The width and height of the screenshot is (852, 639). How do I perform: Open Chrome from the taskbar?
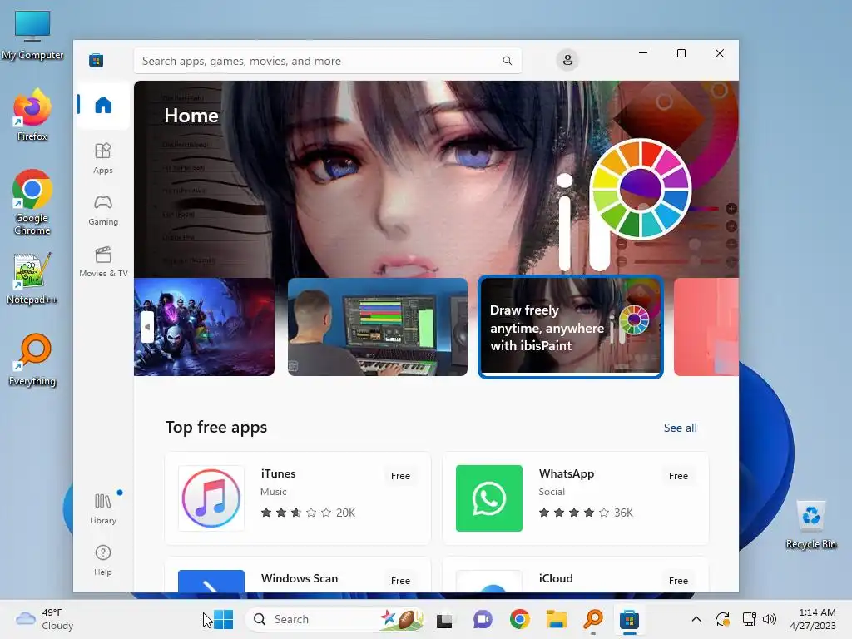click(x=519, y=620)
